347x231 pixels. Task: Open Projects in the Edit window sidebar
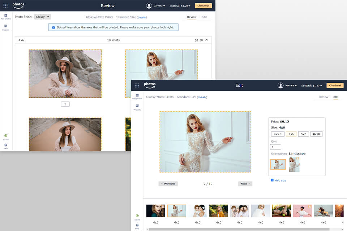tap(137, 106)
